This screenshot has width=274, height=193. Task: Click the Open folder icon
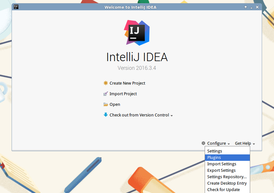[x=105, y=104]
